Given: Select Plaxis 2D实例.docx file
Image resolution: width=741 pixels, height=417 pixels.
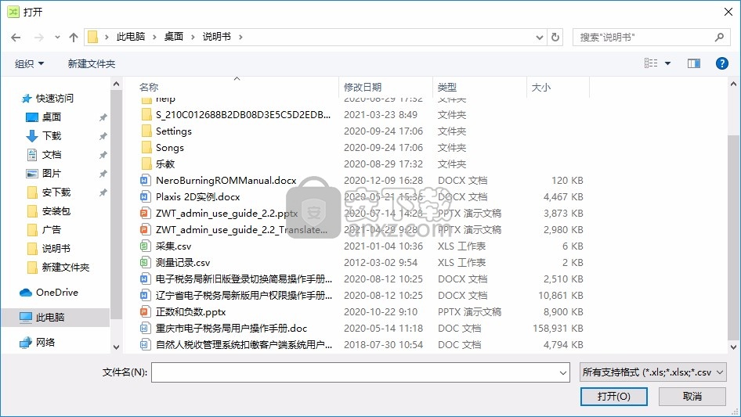Looking at the screenshot, I should coord(198,197).
